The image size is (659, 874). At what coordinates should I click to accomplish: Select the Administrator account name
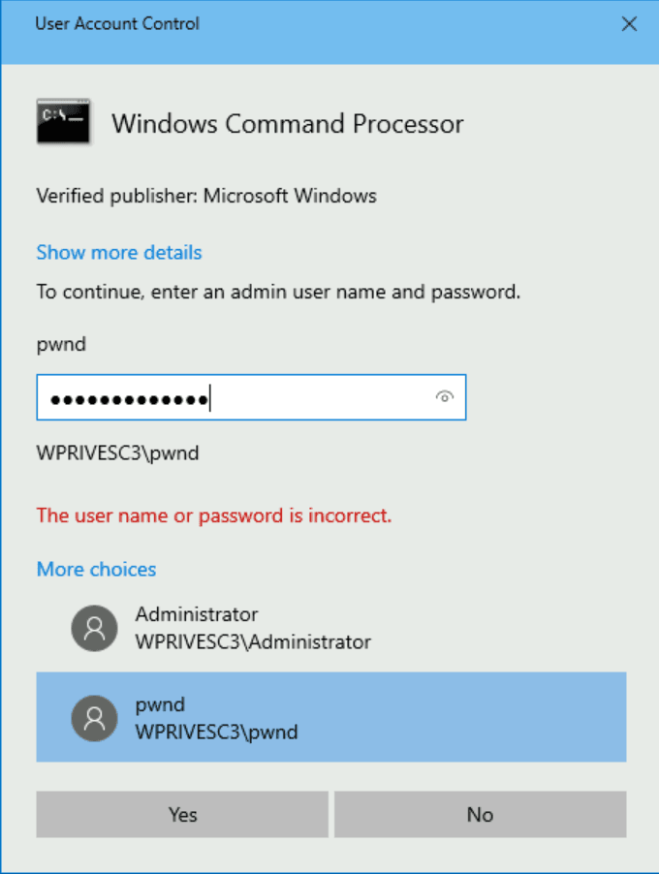(197, 614)
